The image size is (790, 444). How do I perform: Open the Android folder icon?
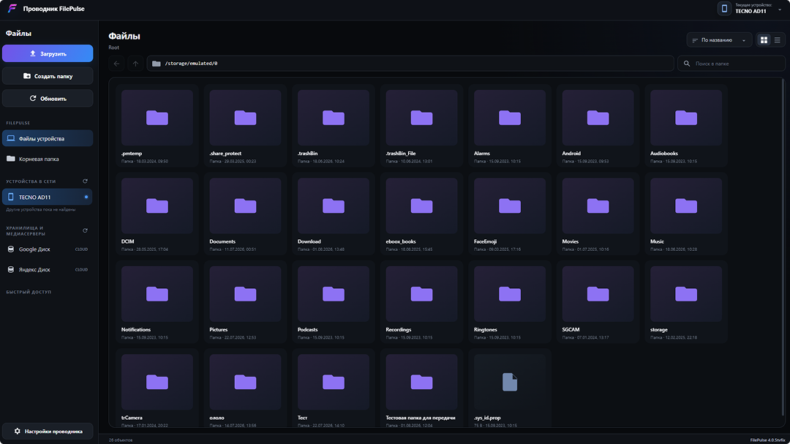598,118
